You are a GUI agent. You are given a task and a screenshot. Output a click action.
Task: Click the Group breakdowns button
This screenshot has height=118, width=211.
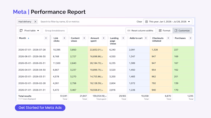[55, 31]
